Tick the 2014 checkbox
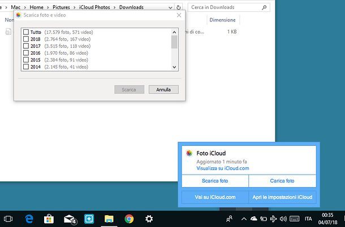The image size is (345, 227). coord(26,66)
